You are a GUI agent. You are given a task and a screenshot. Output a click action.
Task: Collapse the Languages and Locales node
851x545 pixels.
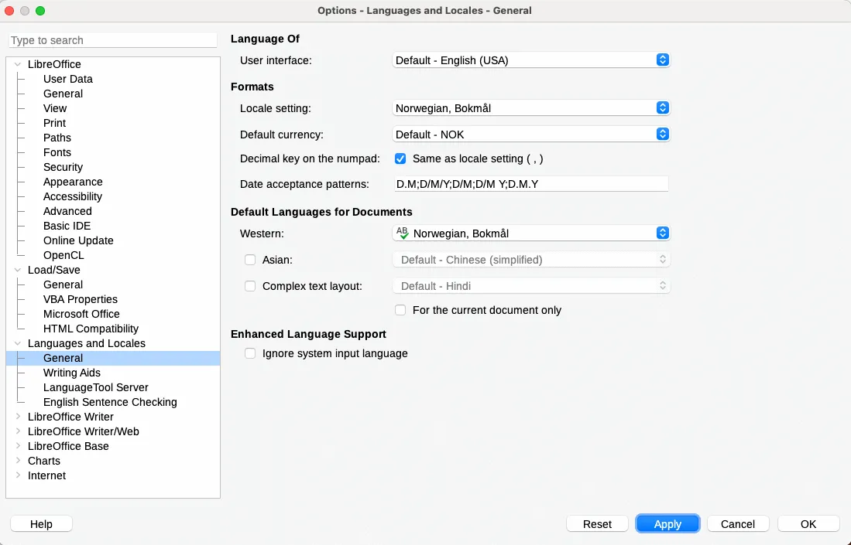tap(17, 343)
